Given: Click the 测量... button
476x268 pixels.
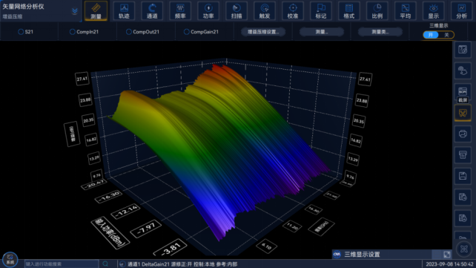Looking at the screenshot, I should point(322,32).
